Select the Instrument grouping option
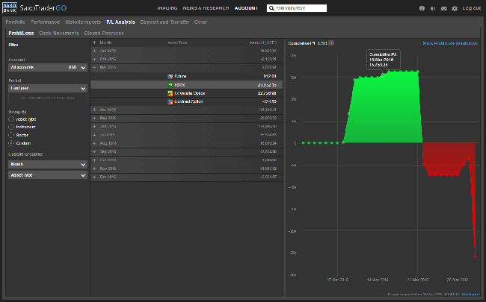The image size is (486, 302). (x=10, y=127)
